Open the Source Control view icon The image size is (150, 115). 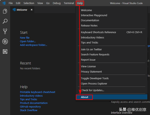point(5,31)
